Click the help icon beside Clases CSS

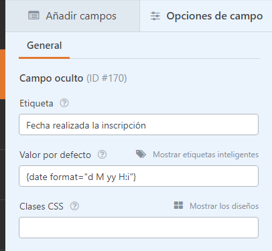[74, 206]
